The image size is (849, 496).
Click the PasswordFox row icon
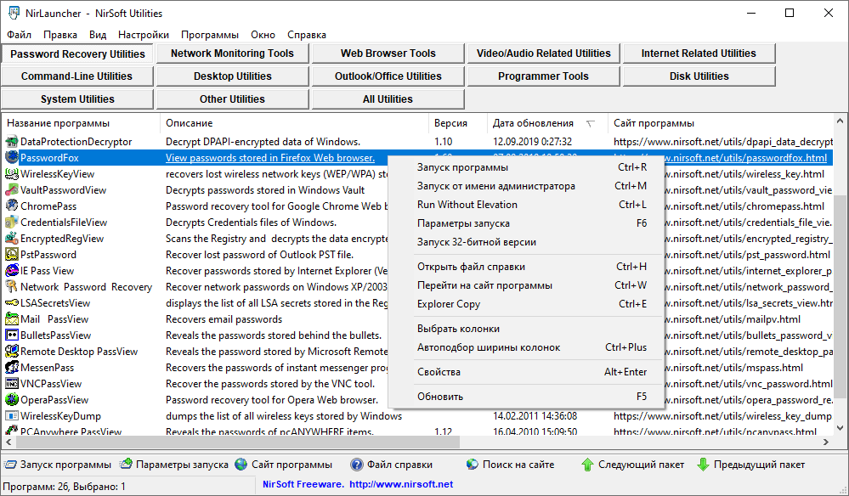[11, 158]
